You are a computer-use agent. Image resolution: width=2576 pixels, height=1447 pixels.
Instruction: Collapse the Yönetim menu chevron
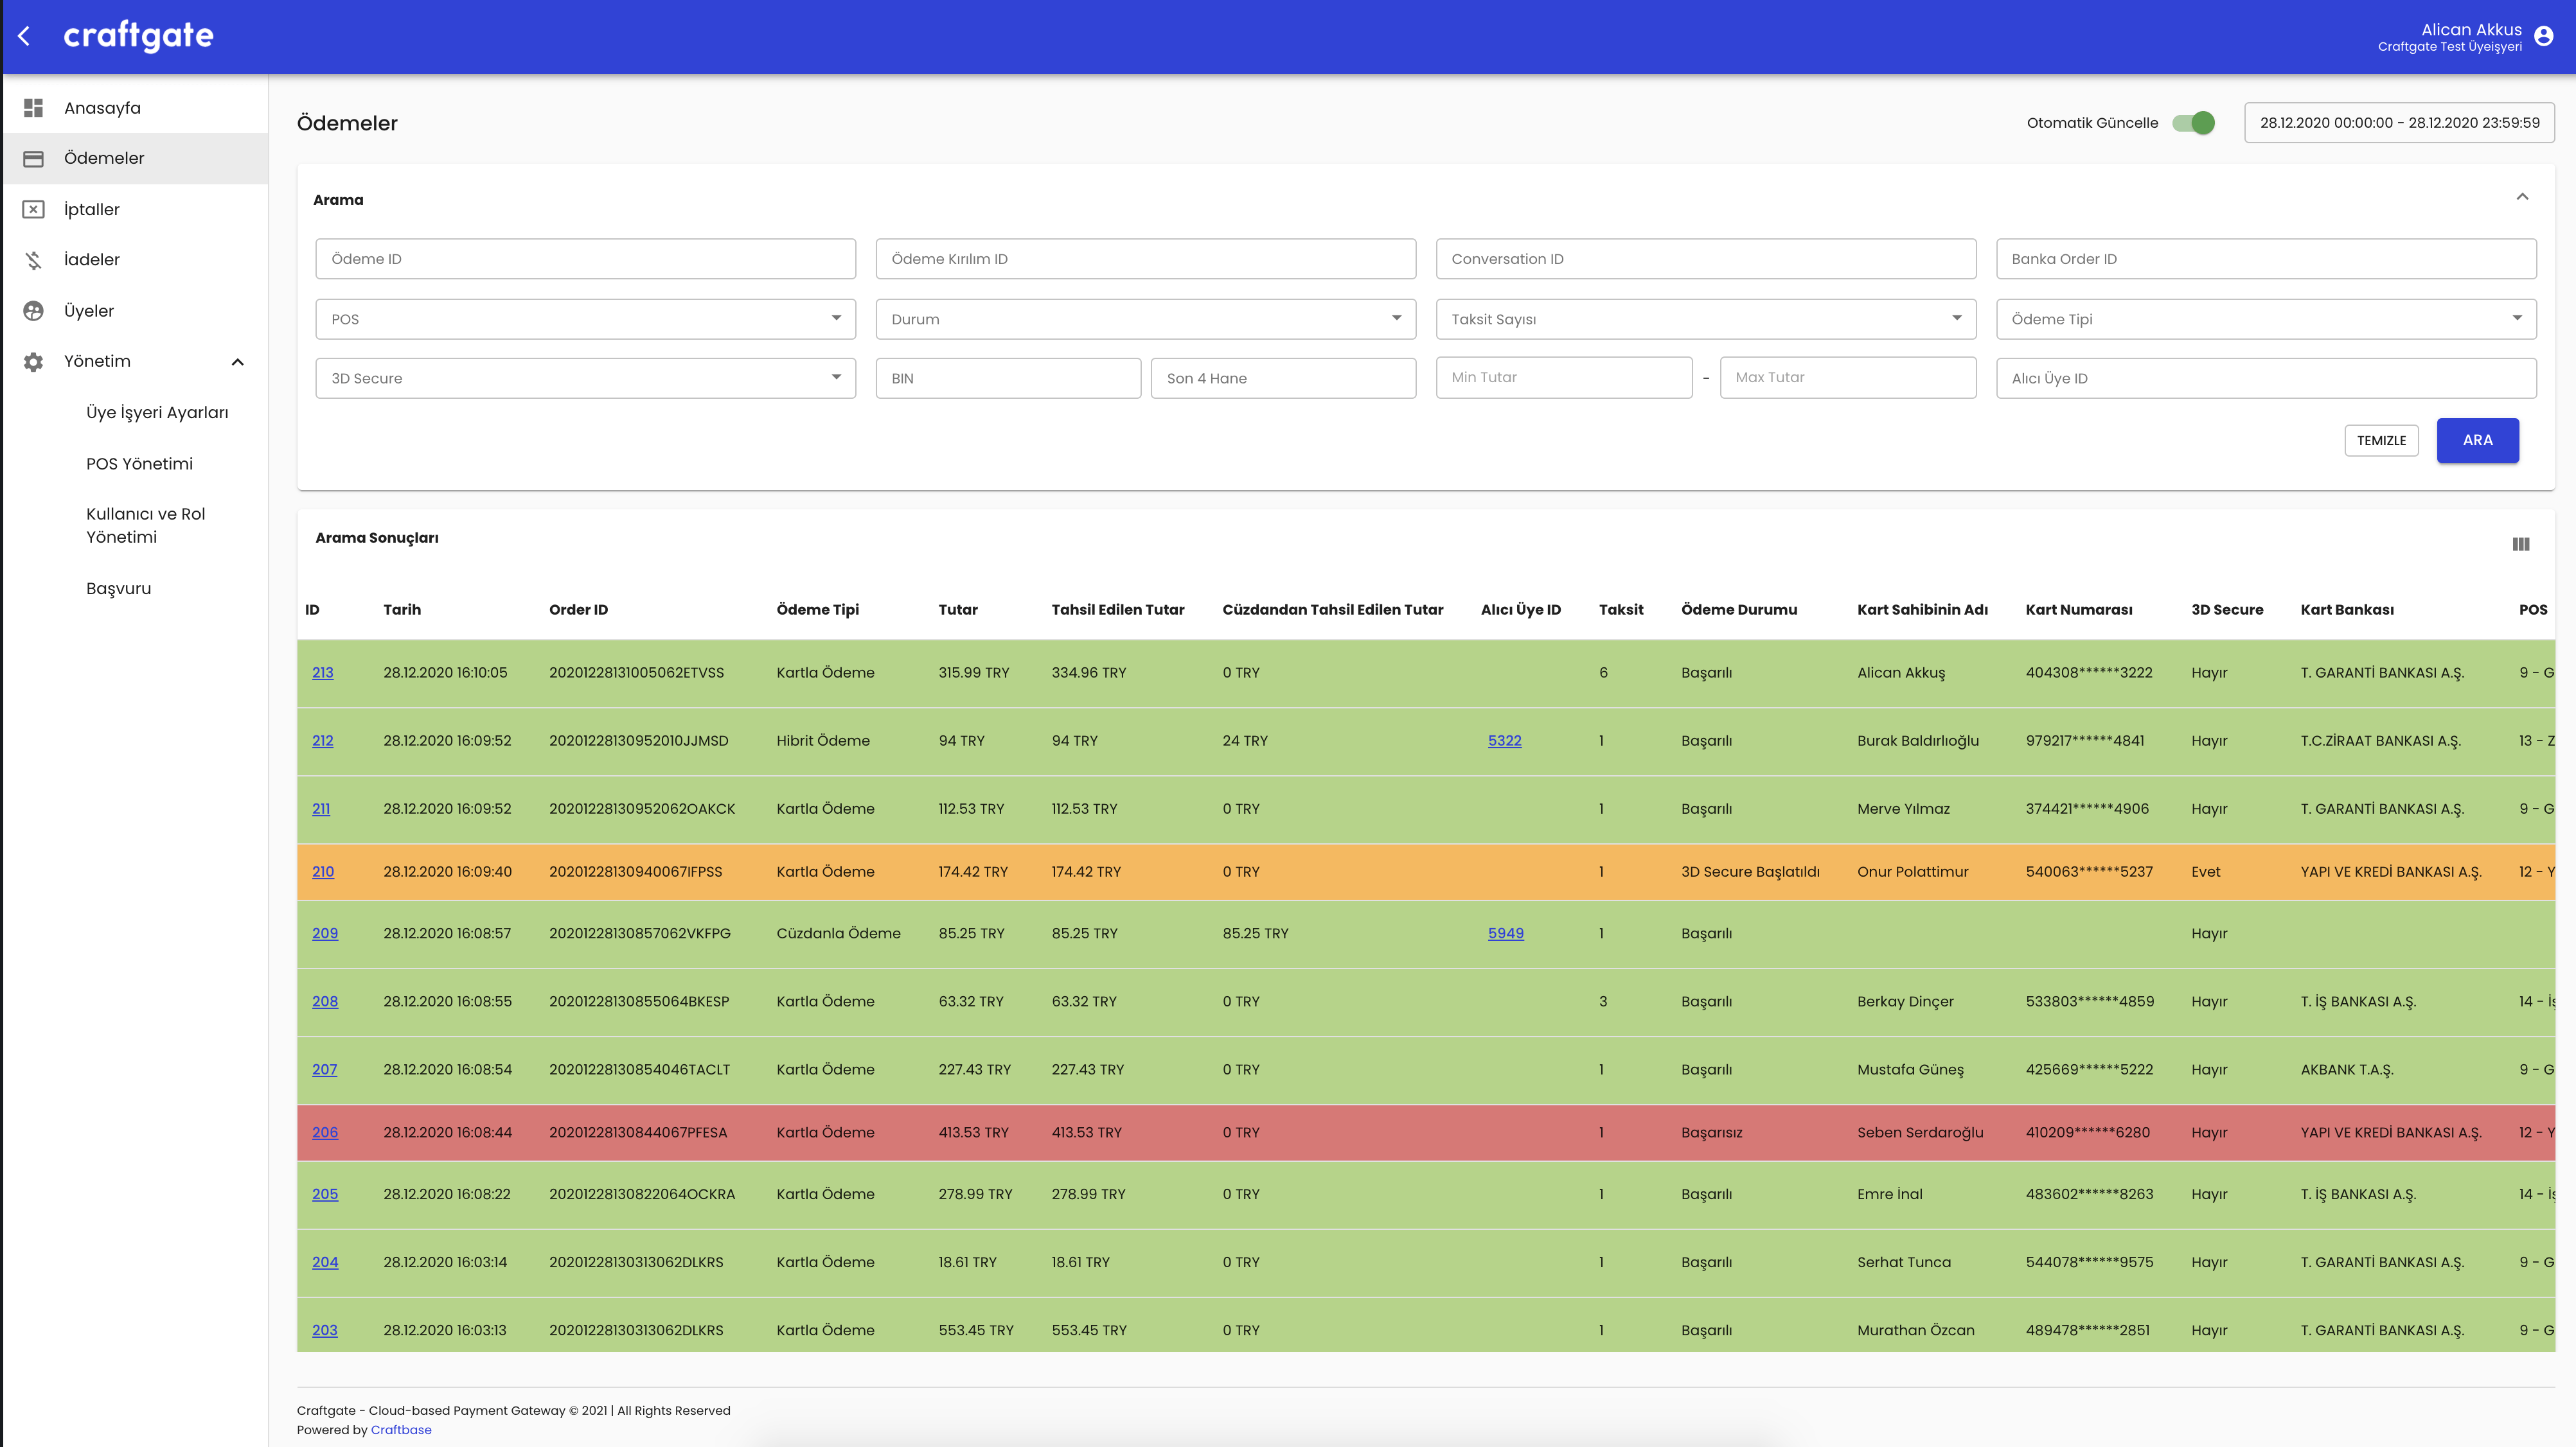tap(238, 362)
